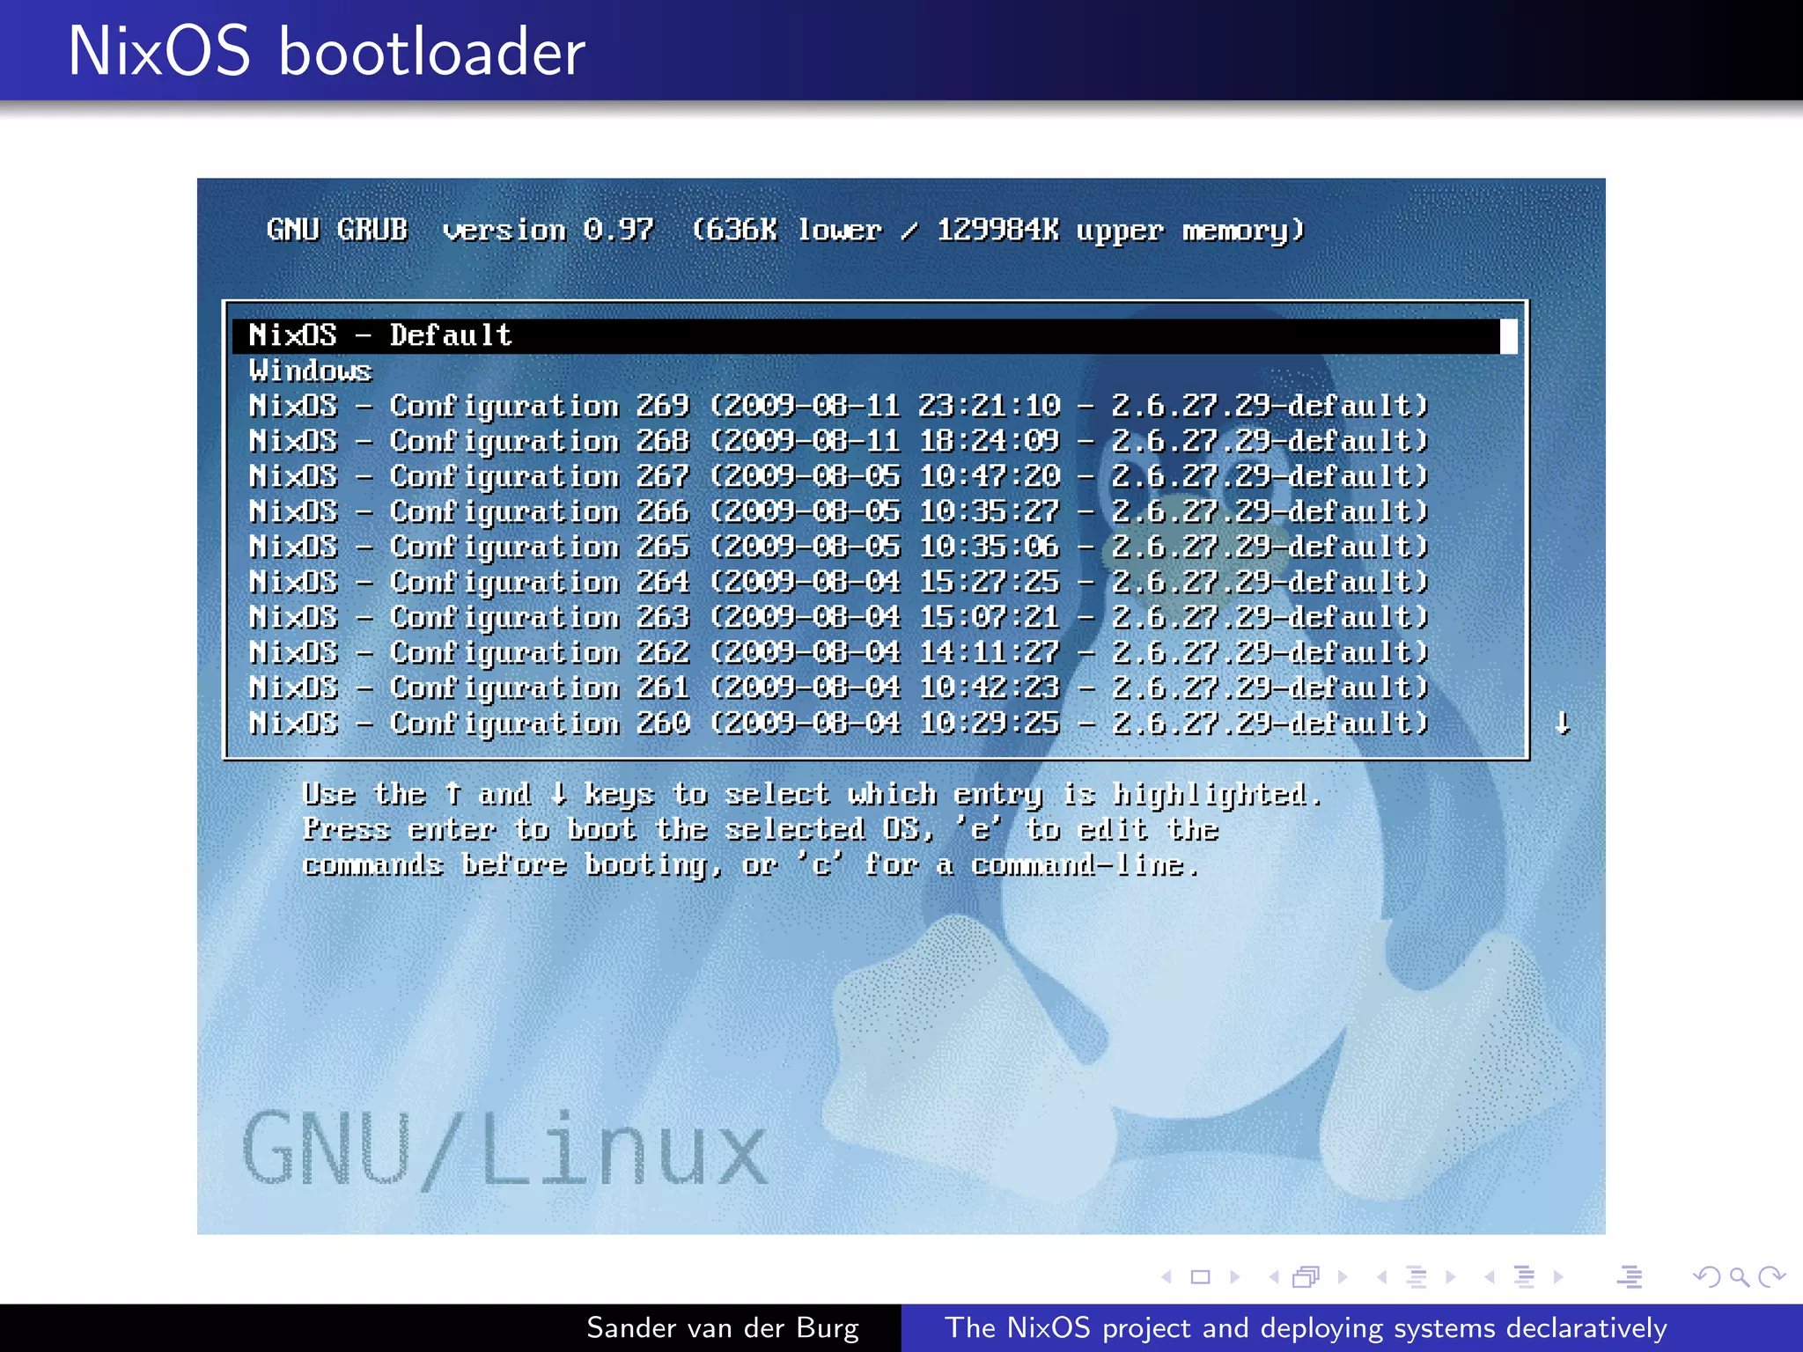The width and height of the screenshot is (1803, 1352).
Task: Select NixOS Configuration 266 entry
Action: 874,511
